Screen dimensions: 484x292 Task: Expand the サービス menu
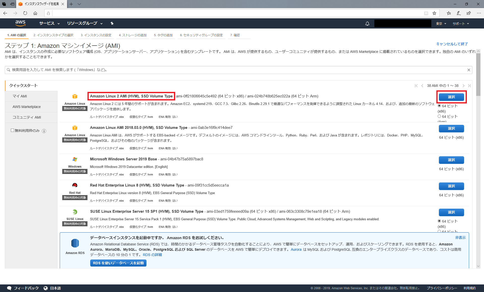pyautogui.click(x=49, y=23)
